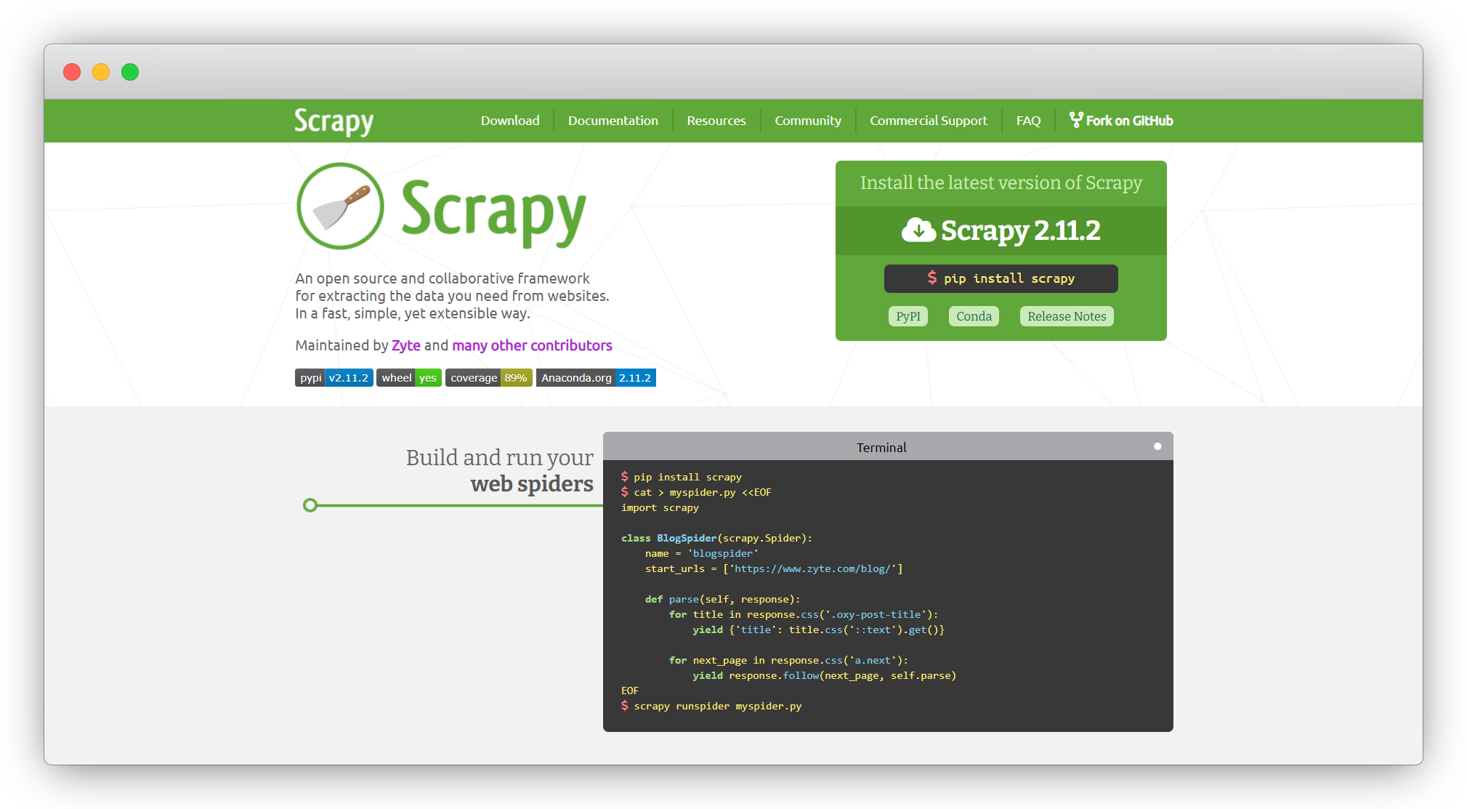The width and height of the screenshot is (1467, 809).
Task: Open the Download menu item
Action: tap(510, 121)
